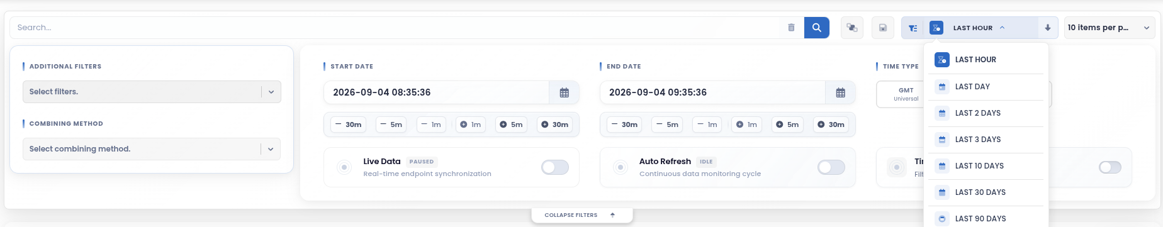Click the calendar icon beside Last Day
Screen dimensions: 1163x227
[942, 87]
